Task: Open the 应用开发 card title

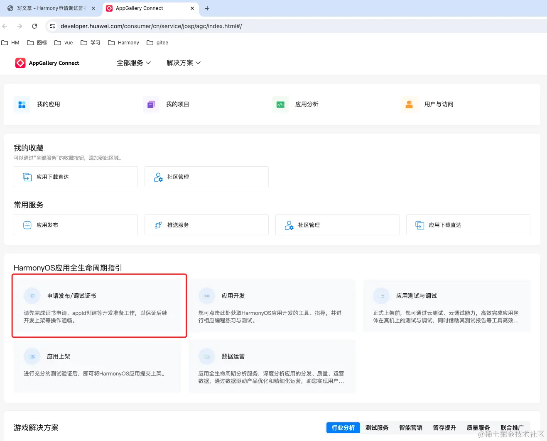Action: coord(233,296)
